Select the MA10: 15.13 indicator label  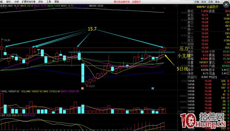[x=27, y=6]
